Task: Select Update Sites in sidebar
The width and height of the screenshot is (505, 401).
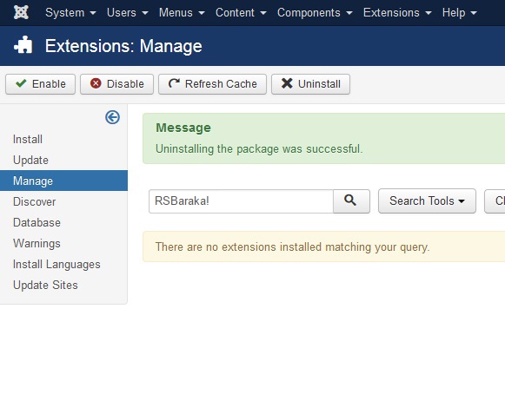Action: pos(45,285)
